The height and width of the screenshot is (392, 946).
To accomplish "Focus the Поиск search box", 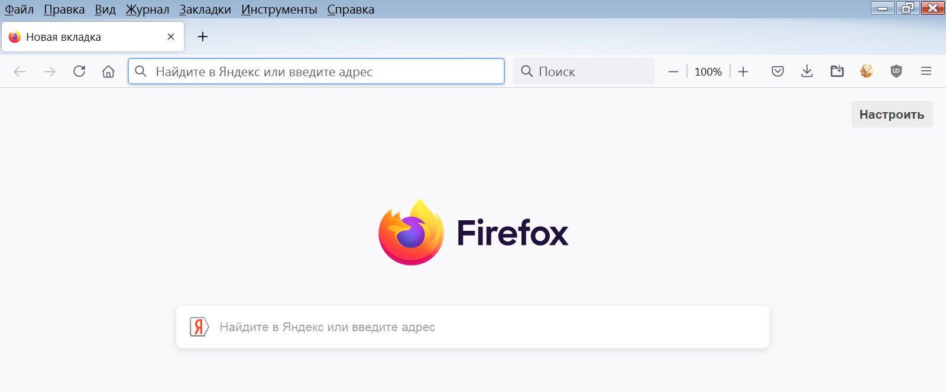I will click(x=584, y=71).
